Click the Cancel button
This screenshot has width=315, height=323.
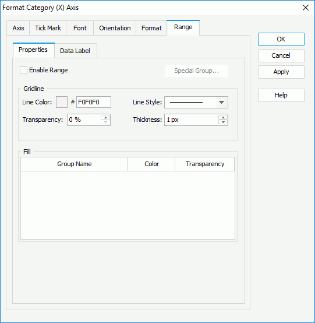click(x=281, y=55)
